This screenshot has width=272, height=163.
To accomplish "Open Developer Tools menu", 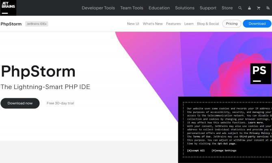I will 98,8.
